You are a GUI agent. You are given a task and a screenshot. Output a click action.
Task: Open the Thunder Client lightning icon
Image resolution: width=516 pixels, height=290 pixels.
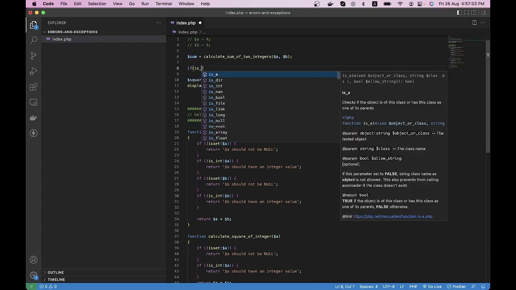(x=34, y=133)
